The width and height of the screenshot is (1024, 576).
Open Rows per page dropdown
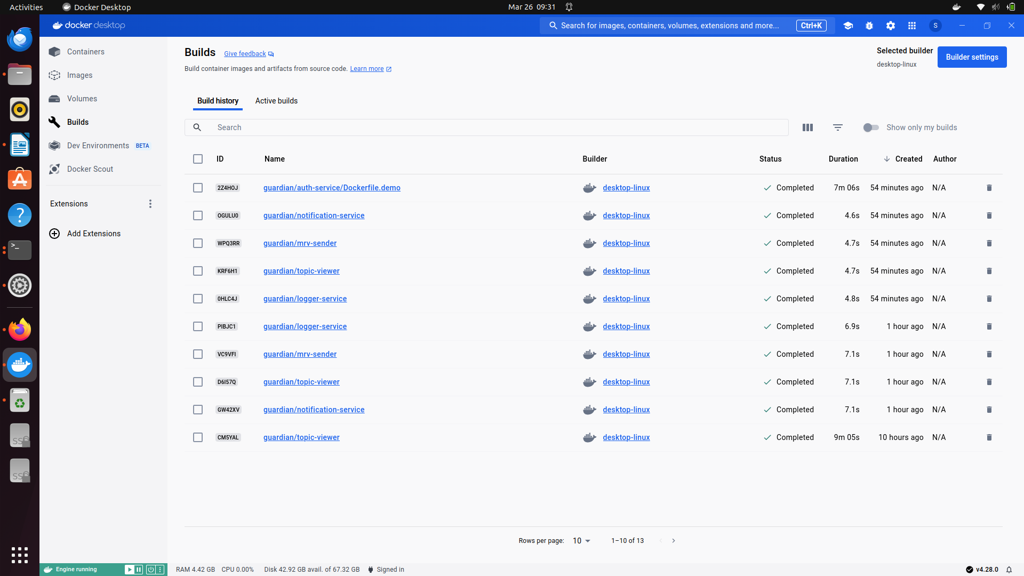point(581,541)
